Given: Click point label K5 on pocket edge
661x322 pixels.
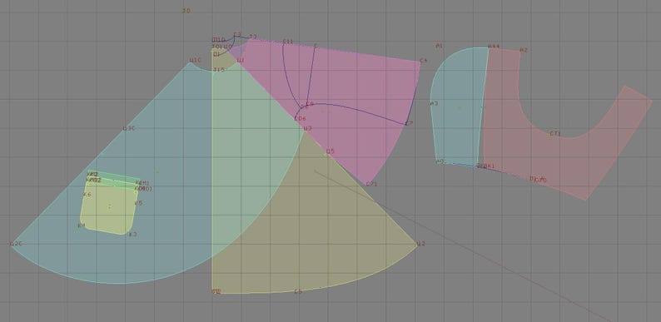Looking at the screenshot, I should [x=138, y=203].
